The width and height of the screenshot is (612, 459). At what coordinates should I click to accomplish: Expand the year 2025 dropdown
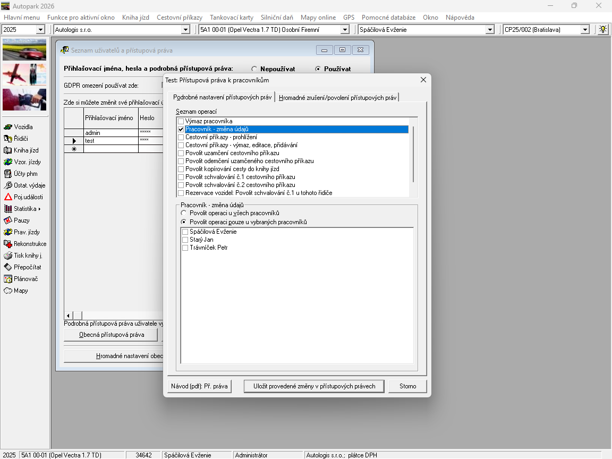[x=40, y=30]
